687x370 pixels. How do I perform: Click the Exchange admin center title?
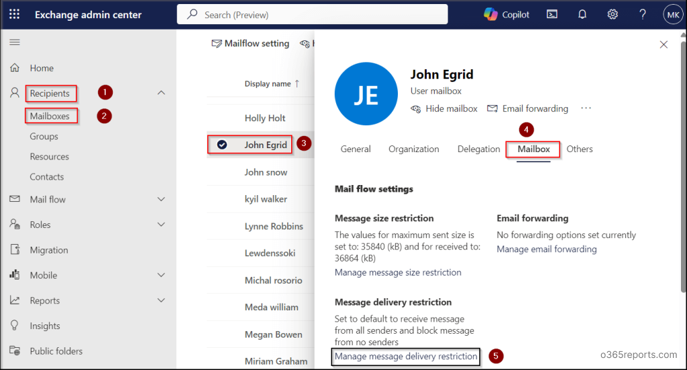(x=88, y=15)
